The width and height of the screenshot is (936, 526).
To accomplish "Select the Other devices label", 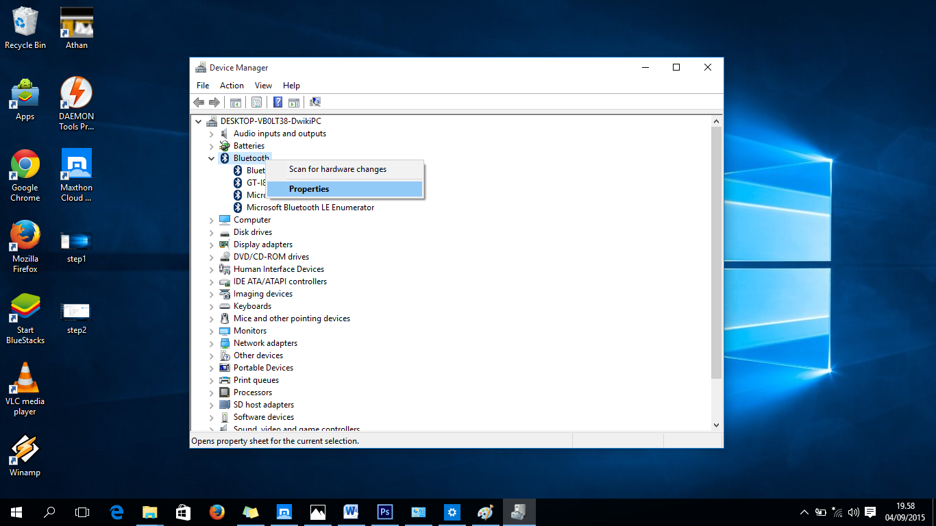I will pos(258,355).
